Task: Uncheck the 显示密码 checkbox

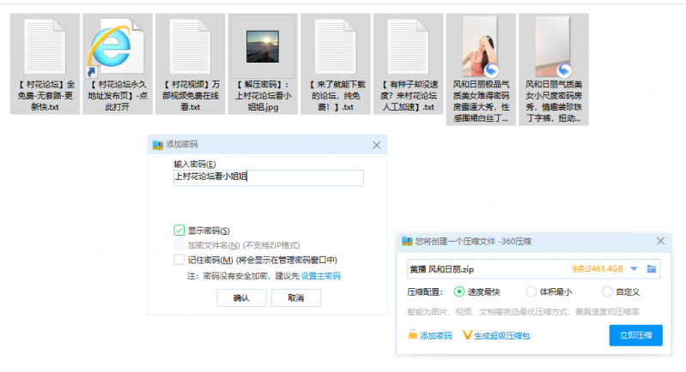Action: [179, 230]
